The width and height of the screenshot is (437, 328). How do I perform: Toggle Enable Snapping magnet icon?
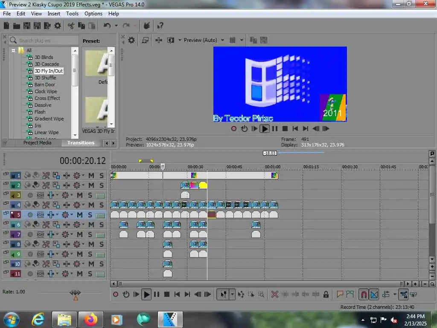point(364,294)
